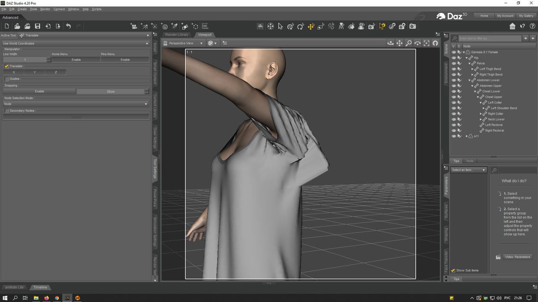Screen dimensions: 538x302
Task: Open the aniMate Lite tab
Action: point(14,287)
